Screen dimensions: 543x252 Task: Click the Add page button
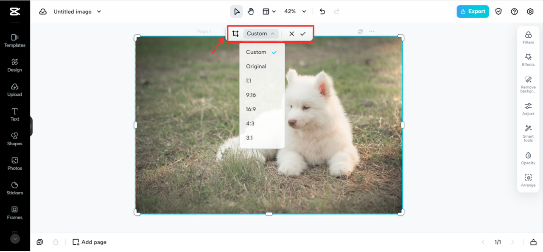pos(90,242)
